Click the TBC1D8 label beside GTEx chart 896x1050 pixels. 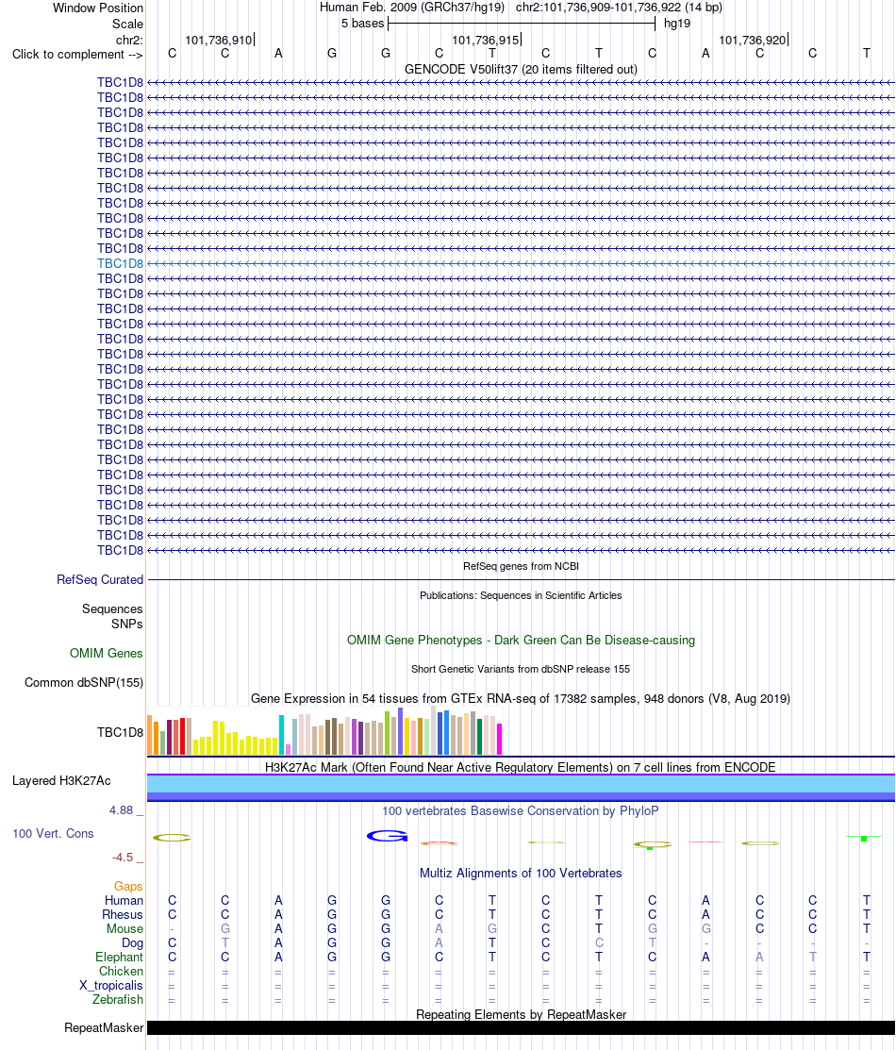tap(120, 733)
